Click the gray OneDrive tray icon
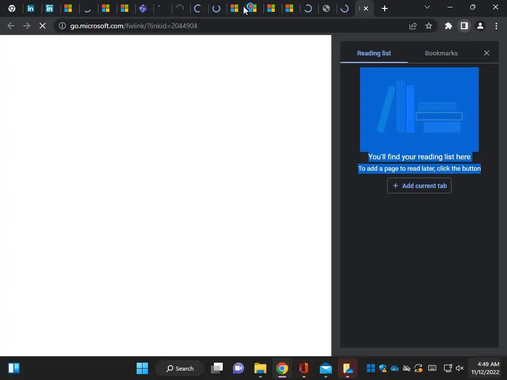The image size is (507, 380). click(x=406, y=368)
